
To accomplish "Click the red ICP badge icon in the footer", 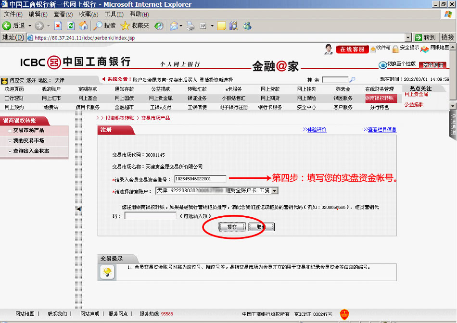I will coord(344,314).
